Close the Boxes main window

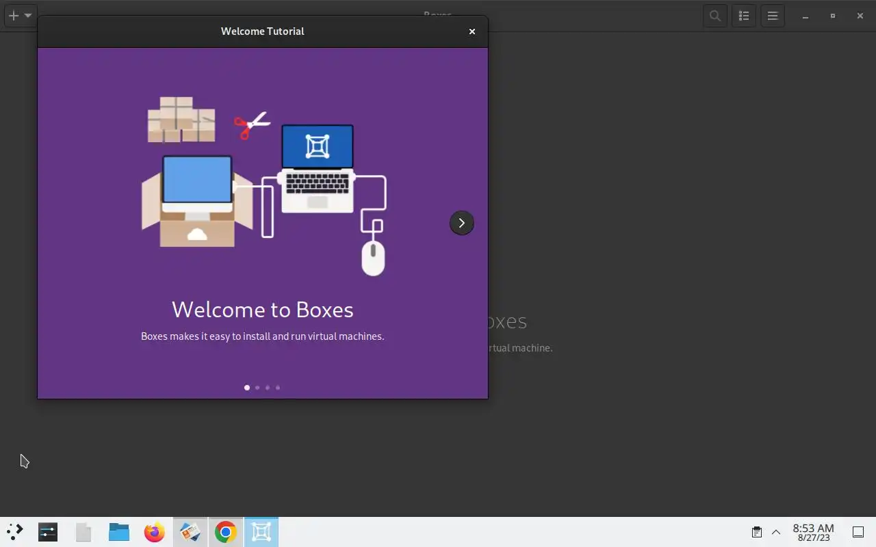point(860,16)
